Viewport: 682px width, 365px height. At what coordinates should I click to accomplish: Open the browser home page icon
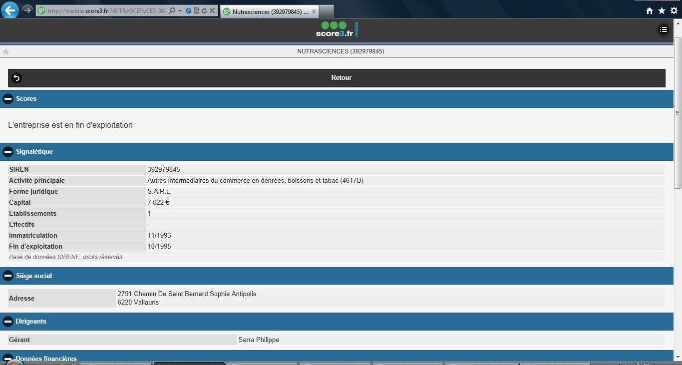(649, 10)
